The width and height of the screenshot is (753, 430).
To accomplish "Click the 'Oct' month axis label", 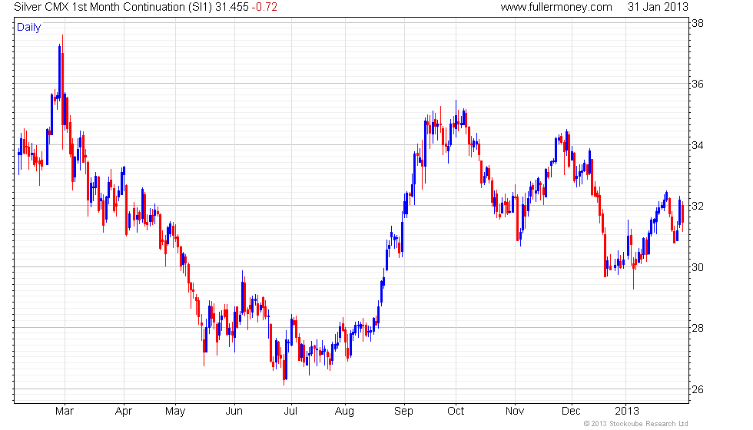I will point(455,412).
